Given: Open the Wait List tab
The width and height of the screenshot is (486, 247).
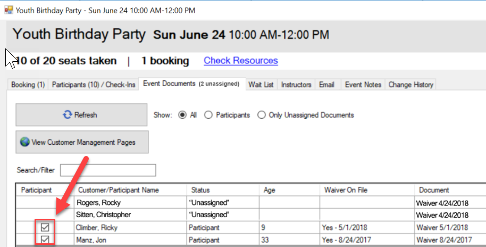Looking at the screenshot, I should point(261,85).
